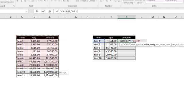The width and height of the screenshot is (184, 103).
Task: Open the Format as Table dropdown
Action: 140,2
